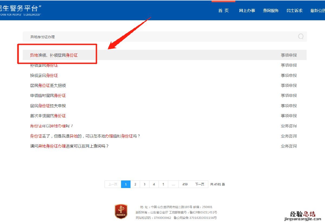Select 首次申领居民身份证 result
The height and width of the screenshot is (224, 325).
tap(48, 116)
